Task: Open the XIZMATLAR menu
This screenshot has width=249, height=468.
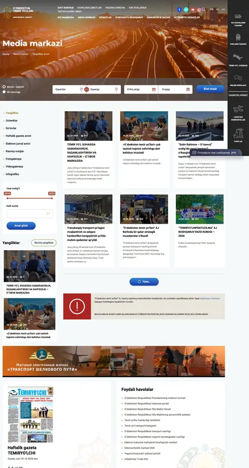Action: pos(105,18)
